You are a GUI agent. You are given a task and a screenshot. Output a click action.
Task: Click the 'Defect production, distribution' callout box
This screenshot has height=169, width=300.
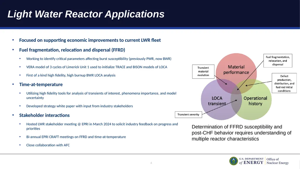[x=284, y=83]
